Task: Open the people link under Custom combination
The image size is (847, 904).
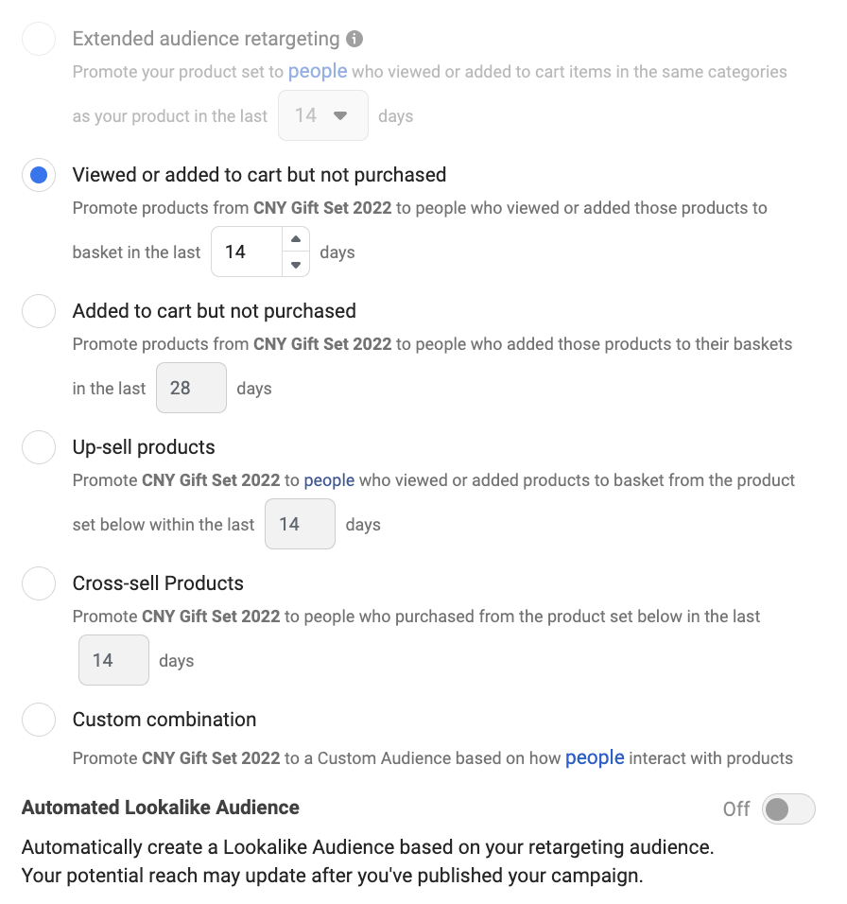Action: [595, 757]
